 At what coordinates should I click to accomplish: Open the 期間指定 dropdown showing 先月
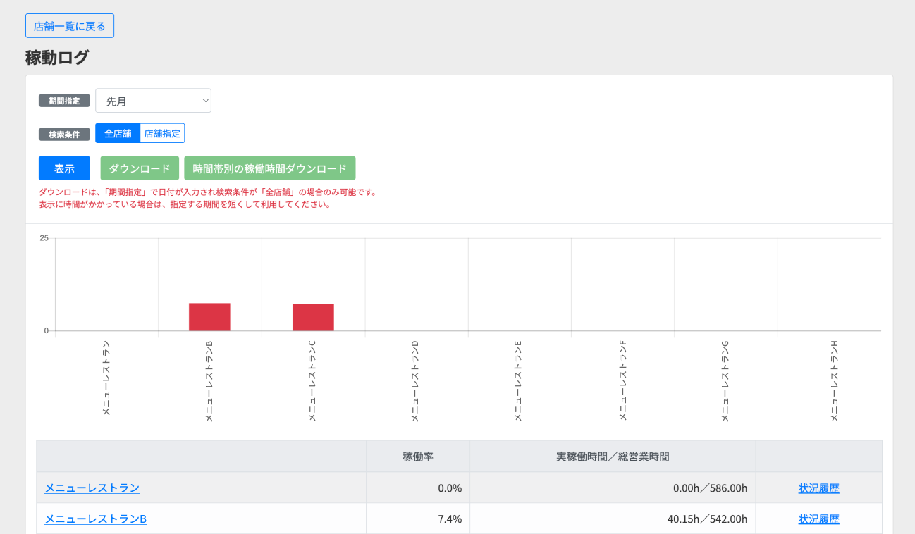[x=153, y=101]
